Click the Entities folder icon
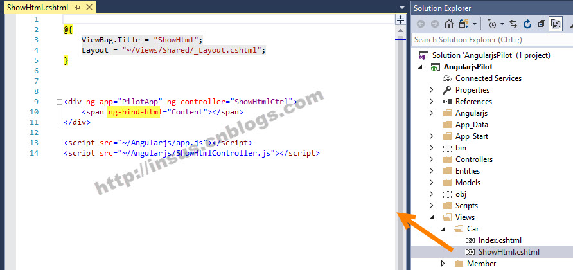573x270 pixels. (x=447, y=171)
